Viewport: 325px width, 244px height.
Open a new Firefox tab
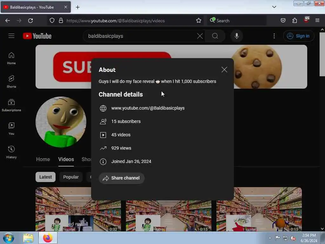pyautogui.click(x=77, y=7)
